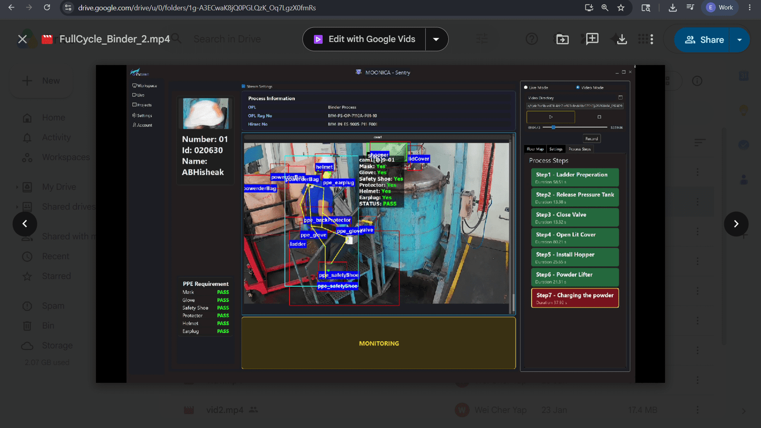Add a comment to the video

pyautogui.click(x=592, y=39)
